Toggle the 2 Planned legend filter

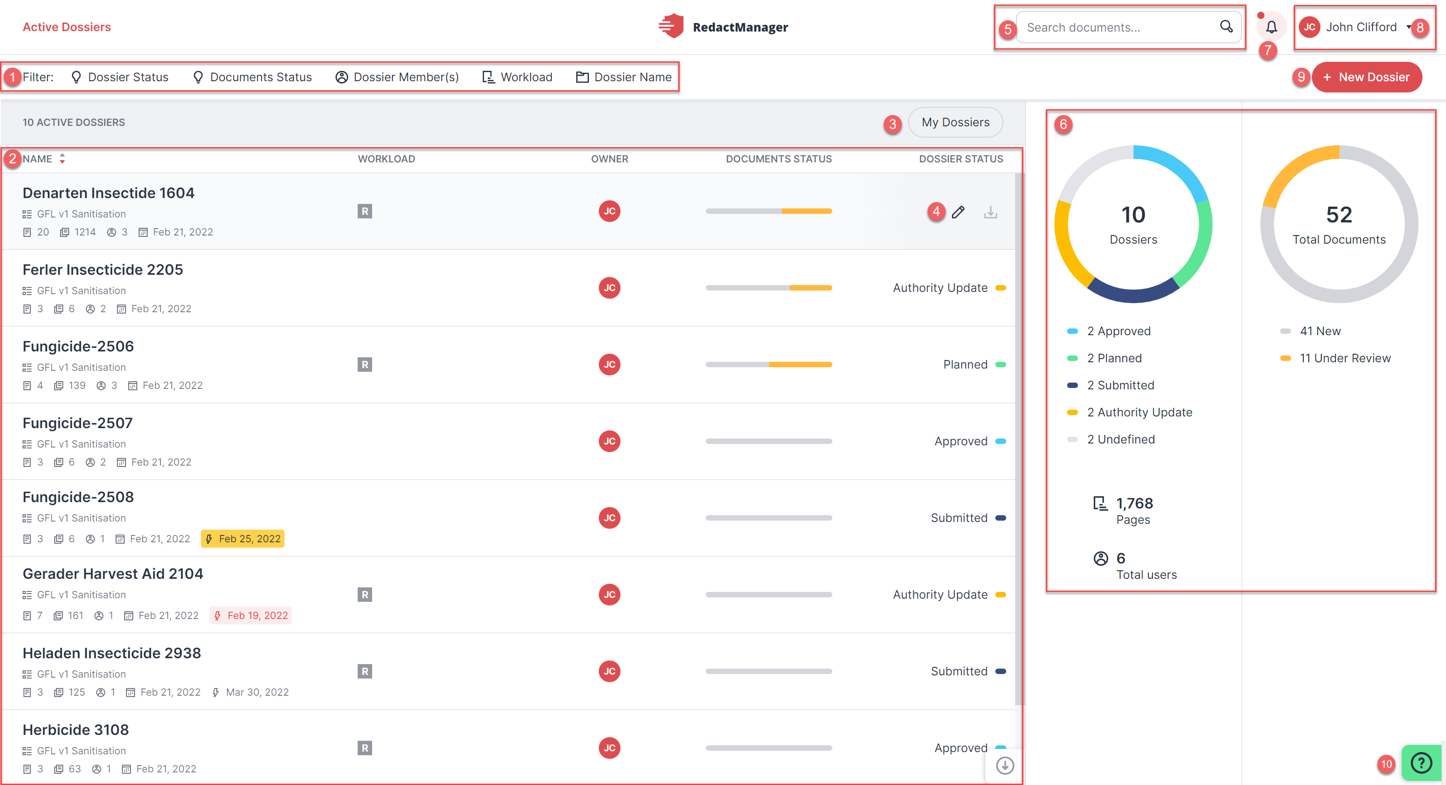1105,358
